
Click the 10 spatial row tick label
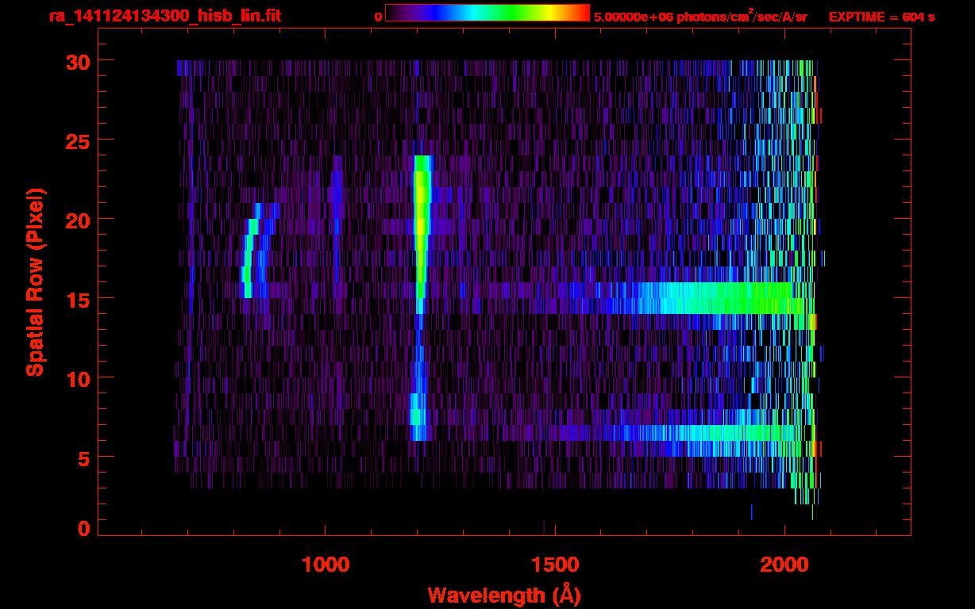[x=77, y=378]
